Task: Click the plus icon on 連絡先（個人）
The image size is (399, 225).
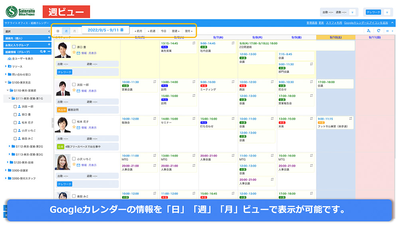Action: (49, 38)
